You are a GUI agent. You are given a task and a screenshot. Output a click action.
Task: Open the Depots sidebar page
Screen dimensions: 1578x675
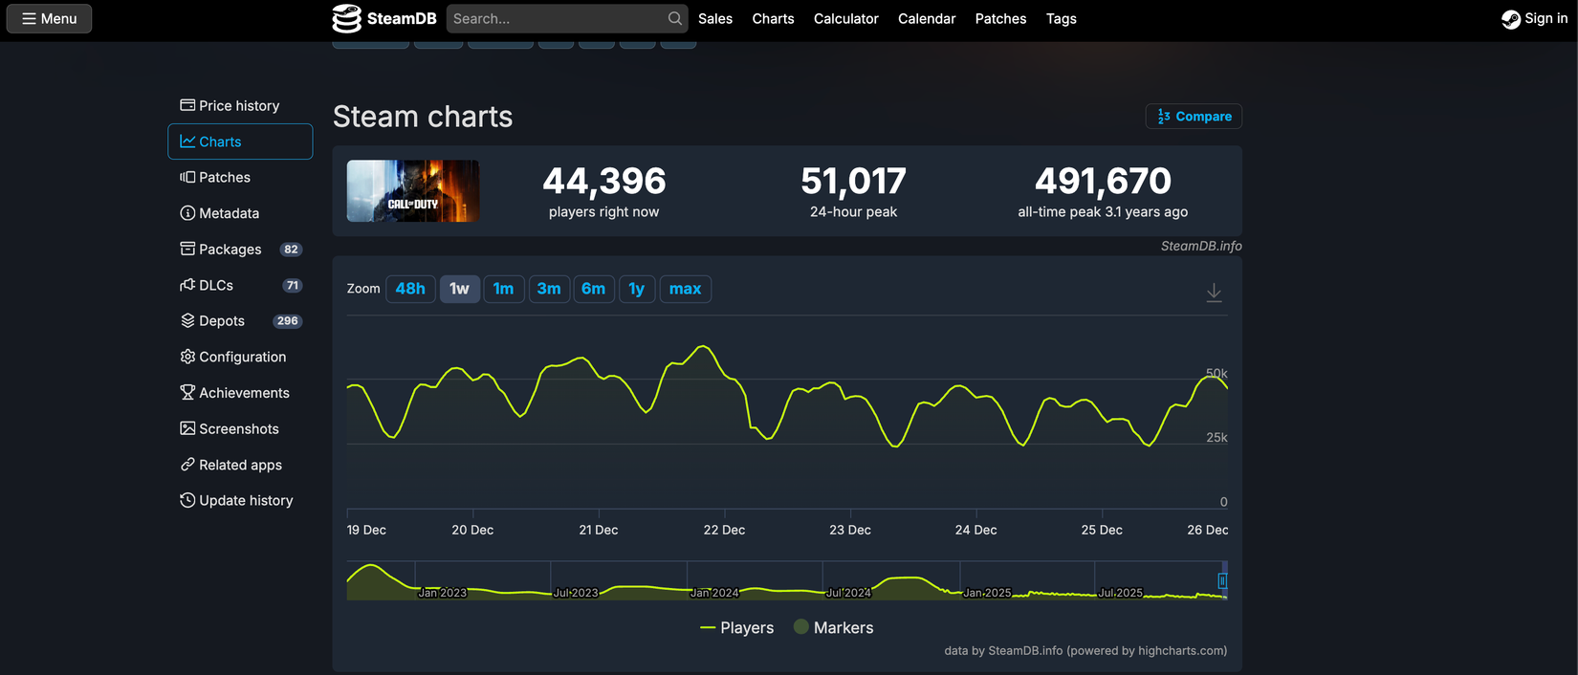coord(240,320)
